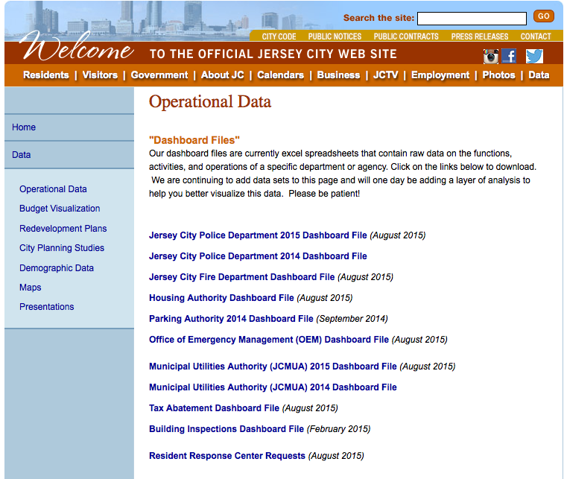This screenshot has width=564, height=479.
Task: Download JCMUA 2014 Dashboard File
Action: point(273,387)
